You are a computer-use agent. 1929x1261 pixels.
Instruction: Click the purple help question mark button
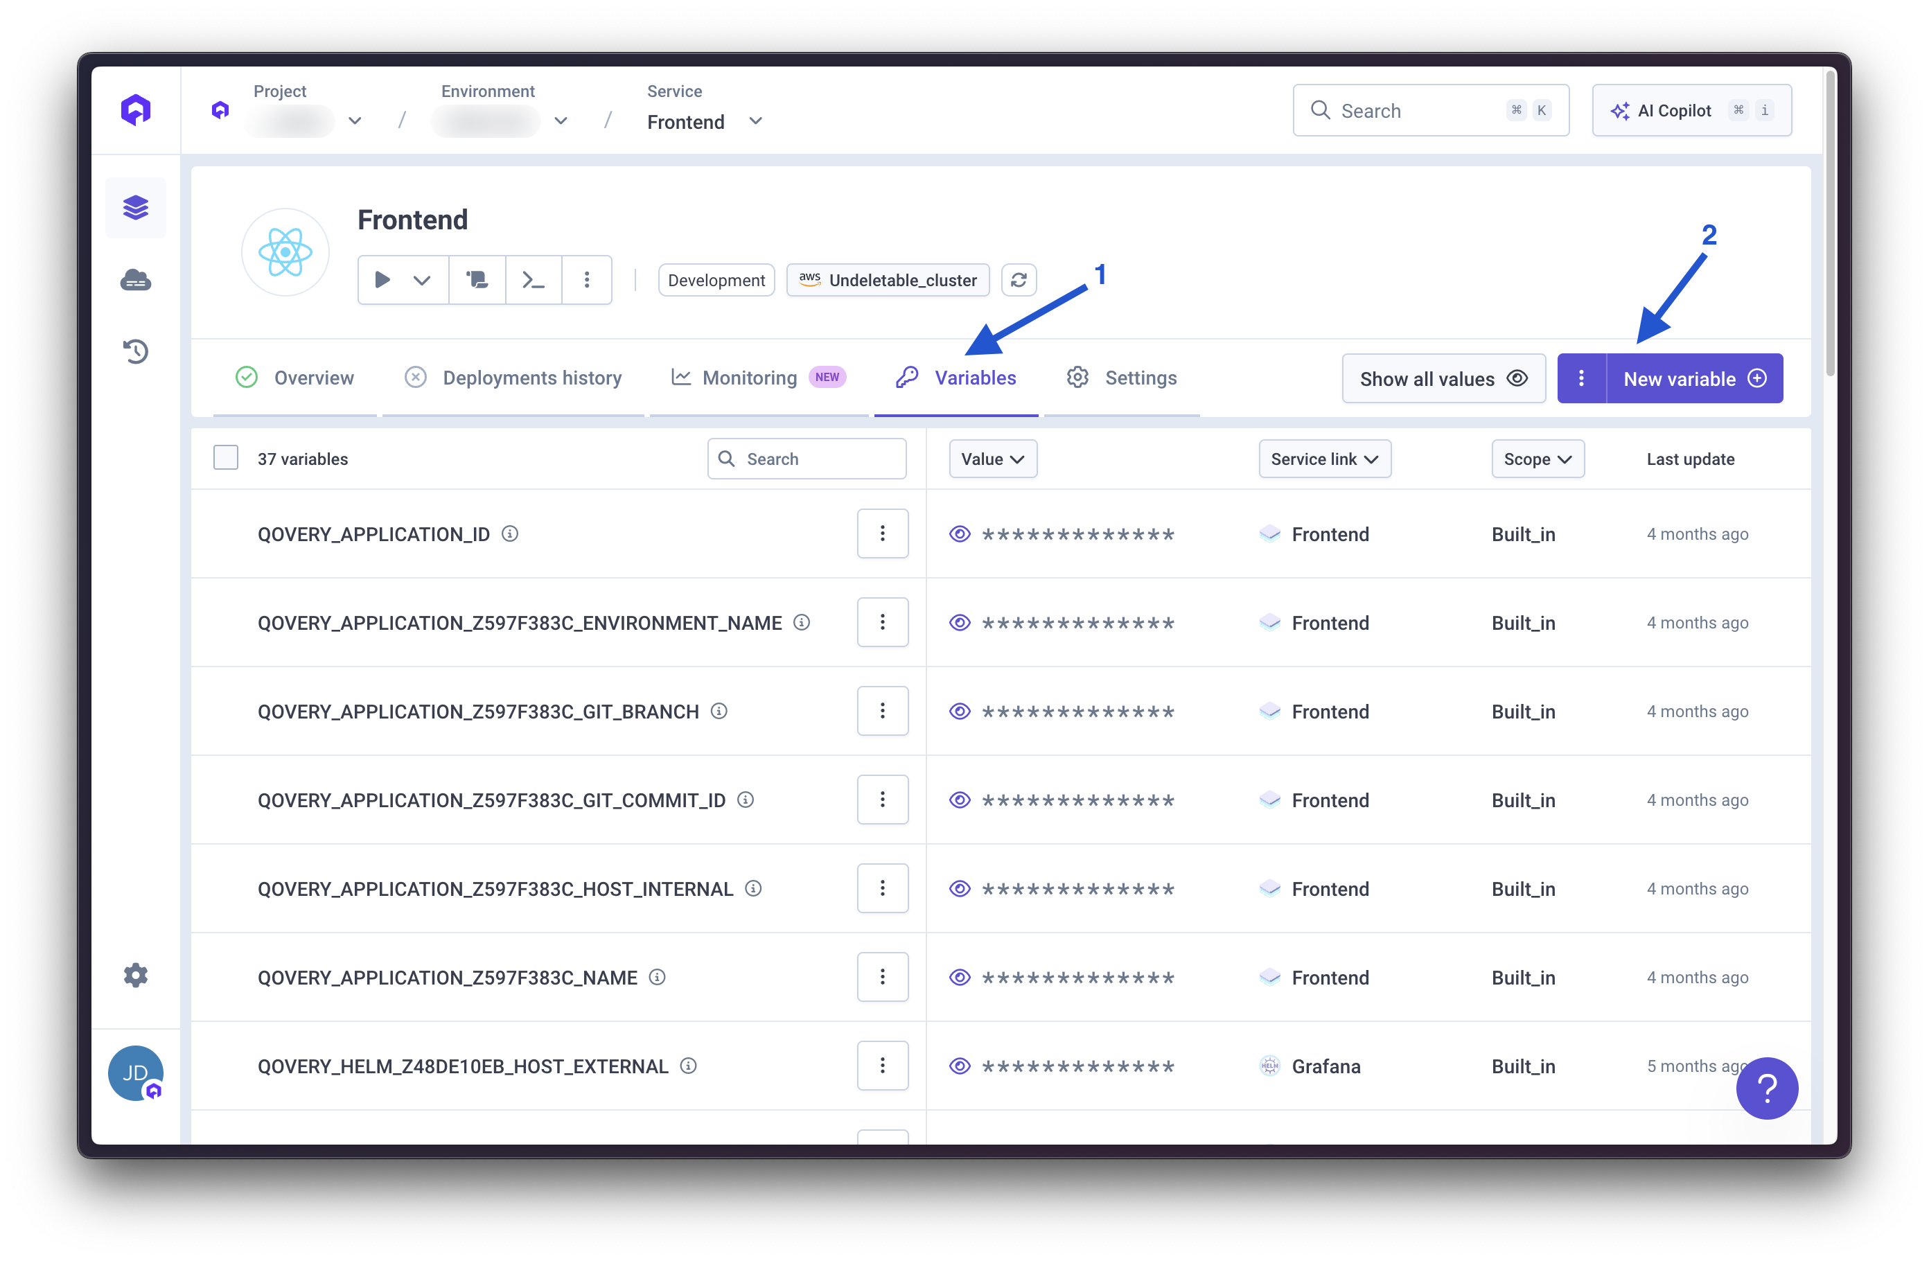click(1766, 1088)
